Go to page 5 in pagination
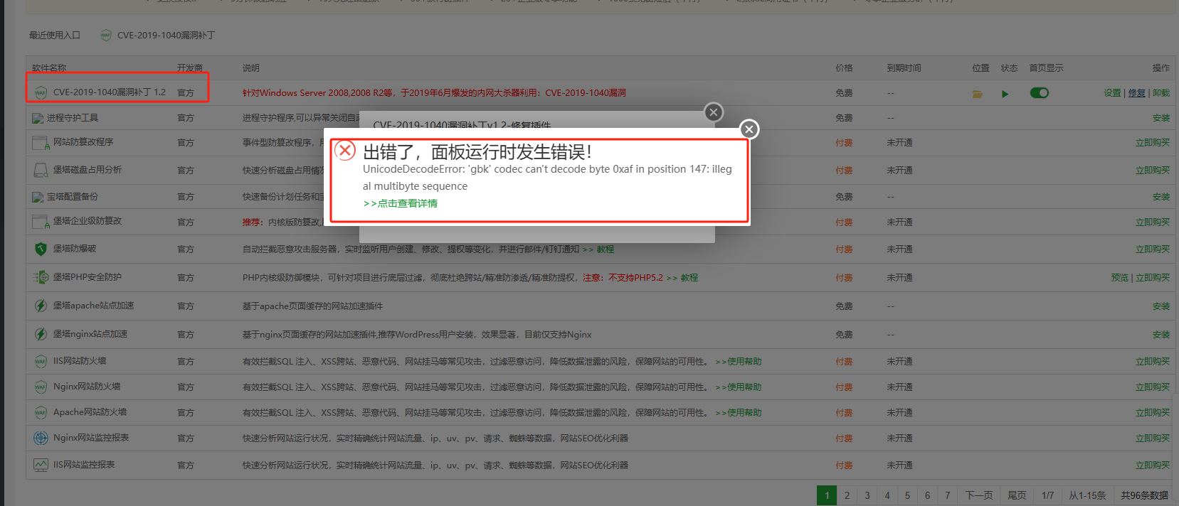1179x506 pixels. tap(907, 495)
